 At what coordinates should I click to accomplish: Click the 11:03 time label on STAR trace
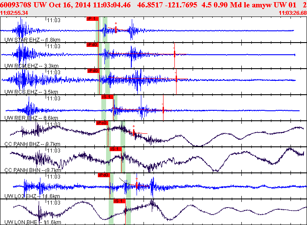pos(53,20)
